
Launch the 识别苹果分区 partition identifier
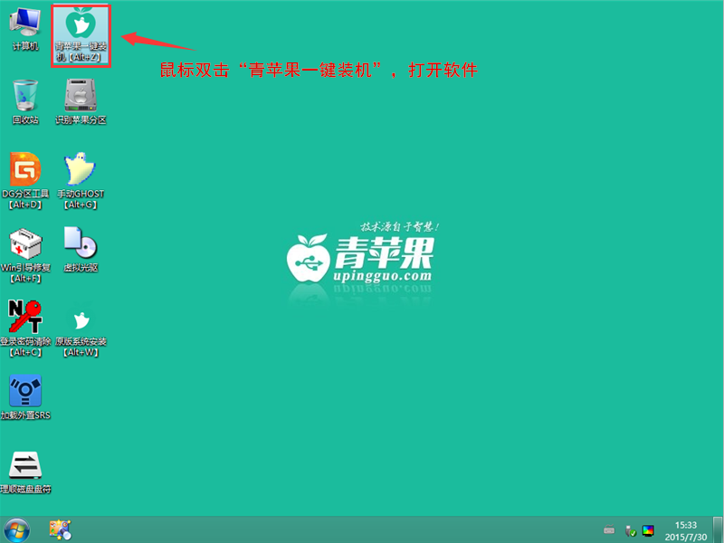coord(80,95)
